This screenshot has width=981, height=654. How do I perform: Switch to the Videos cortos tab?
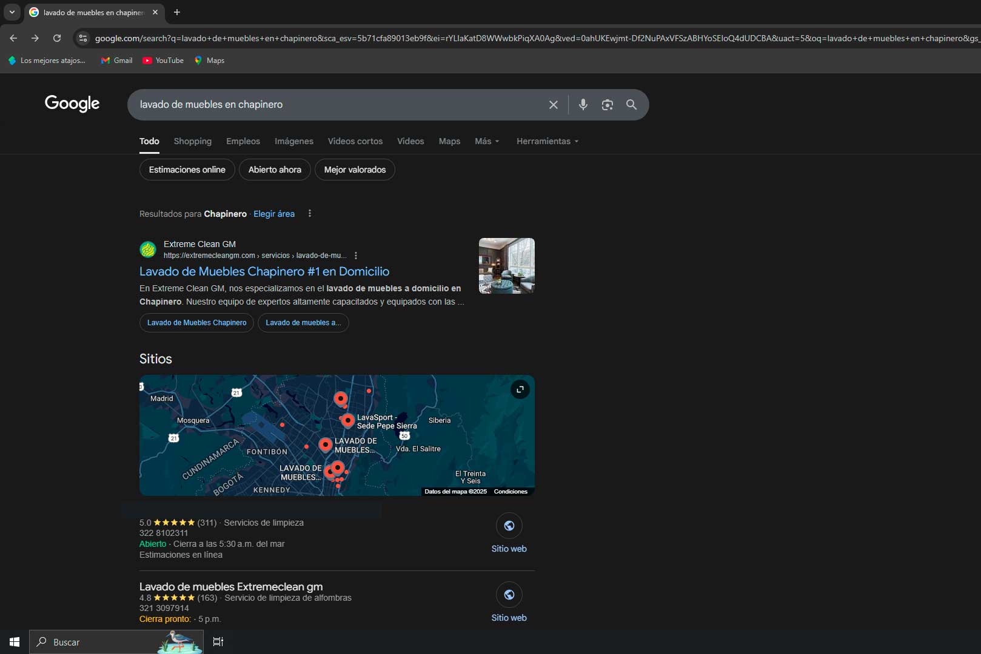[x=355, y=141]
